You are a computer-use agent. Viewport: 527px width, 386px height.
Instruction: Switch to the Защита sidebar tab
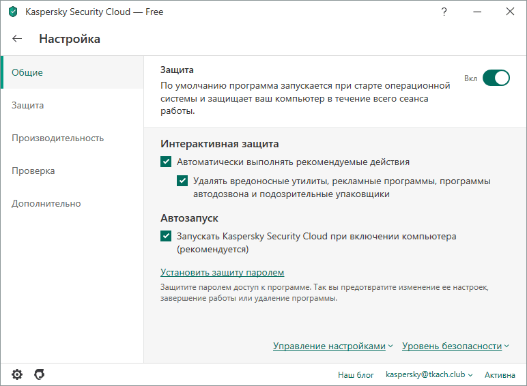pos(28,105)
